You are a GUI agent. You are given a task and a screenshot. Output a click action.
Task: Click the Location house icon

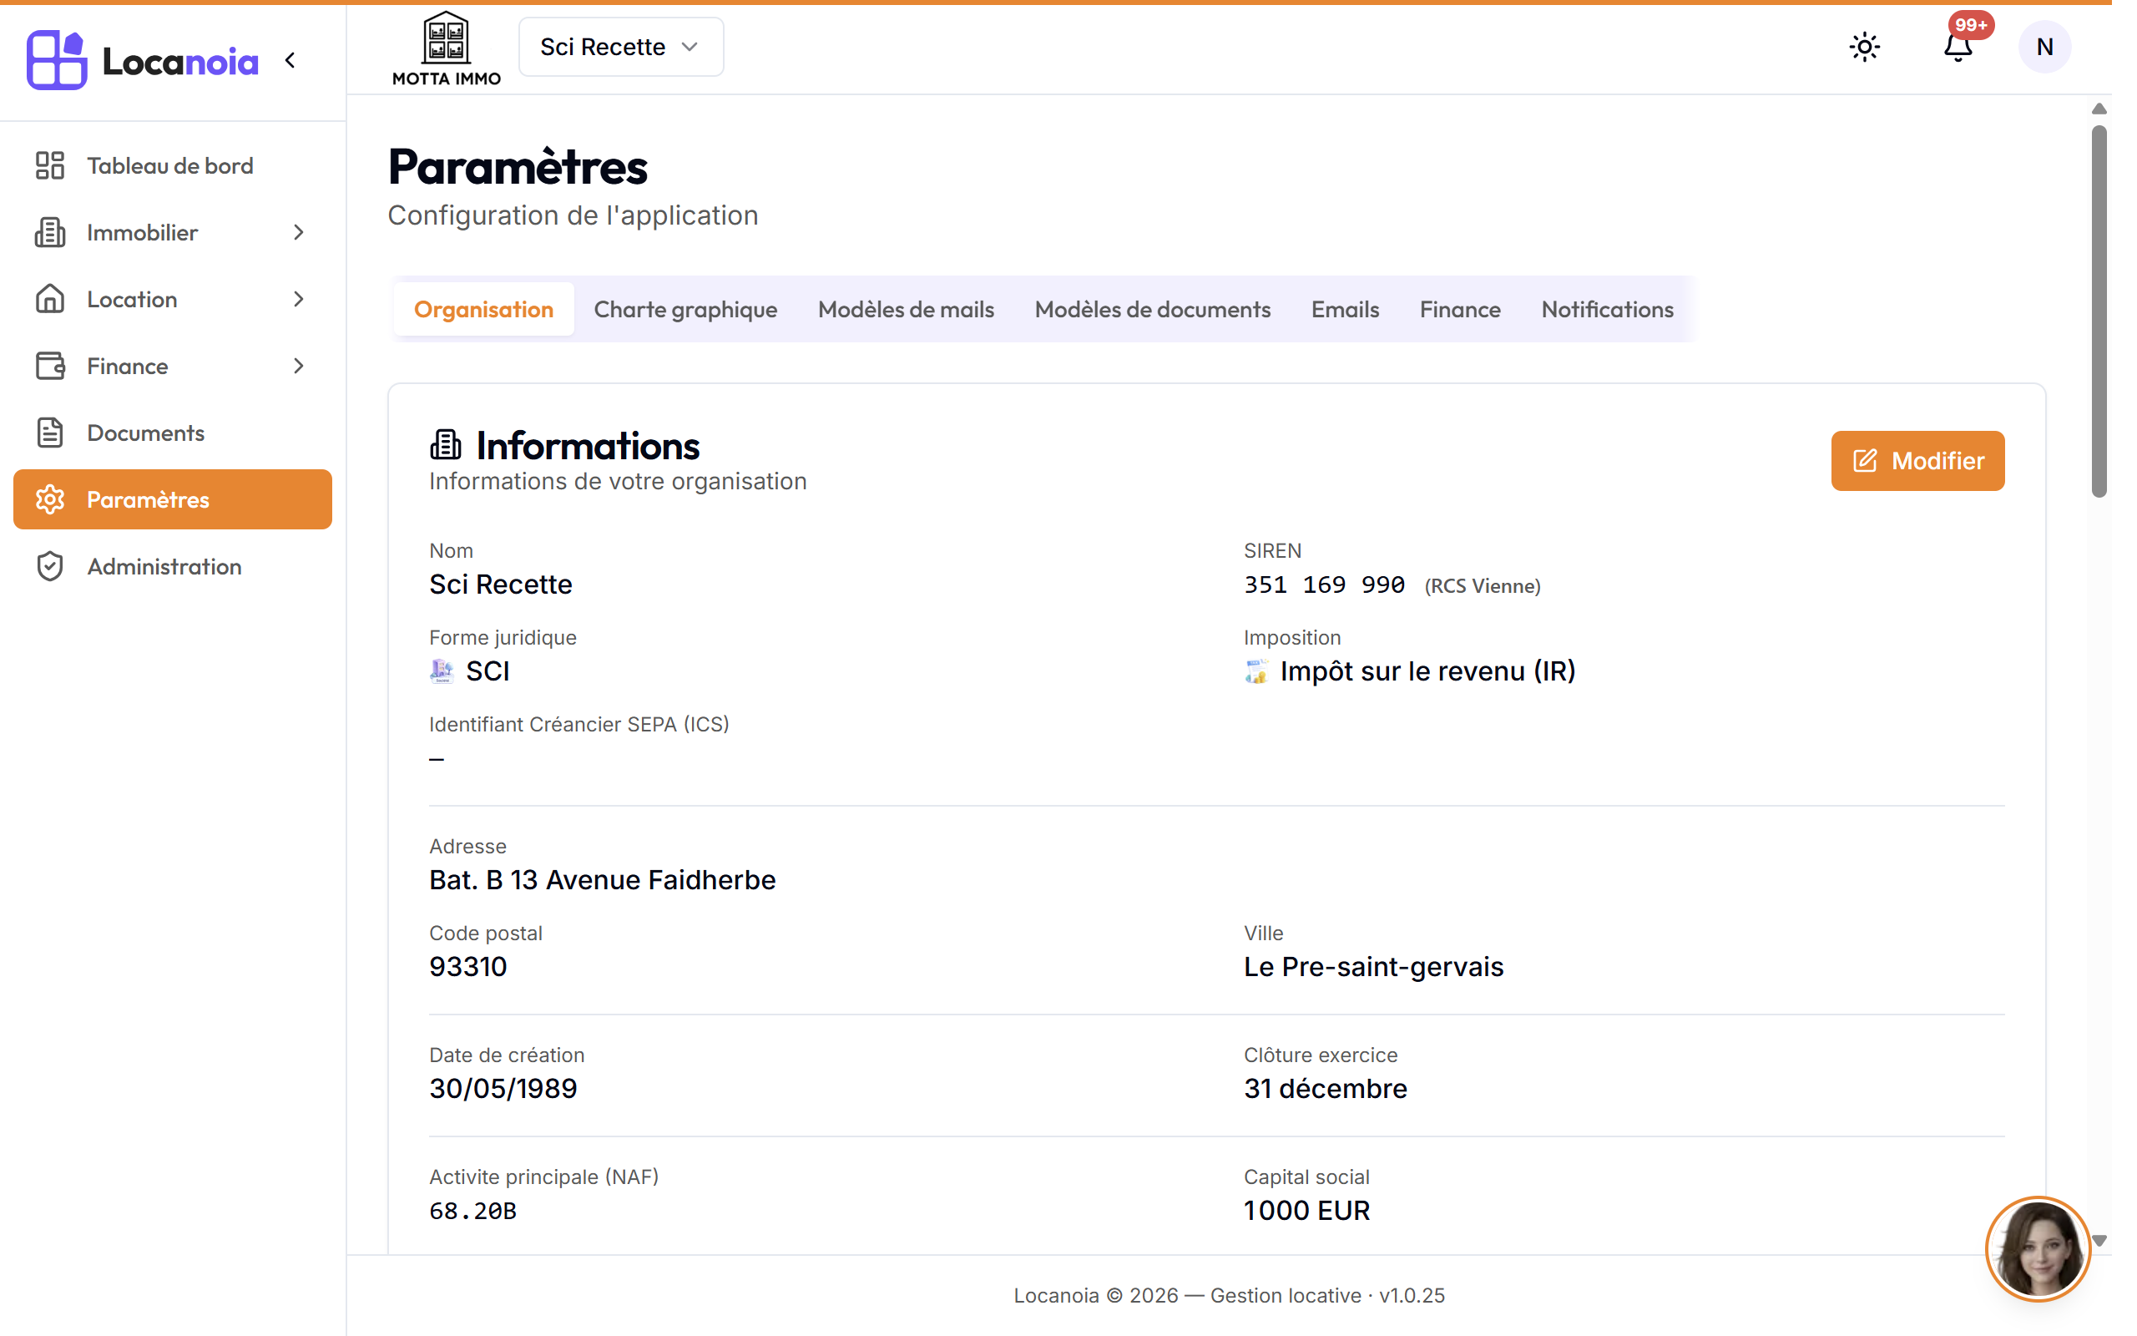point(50,299)
